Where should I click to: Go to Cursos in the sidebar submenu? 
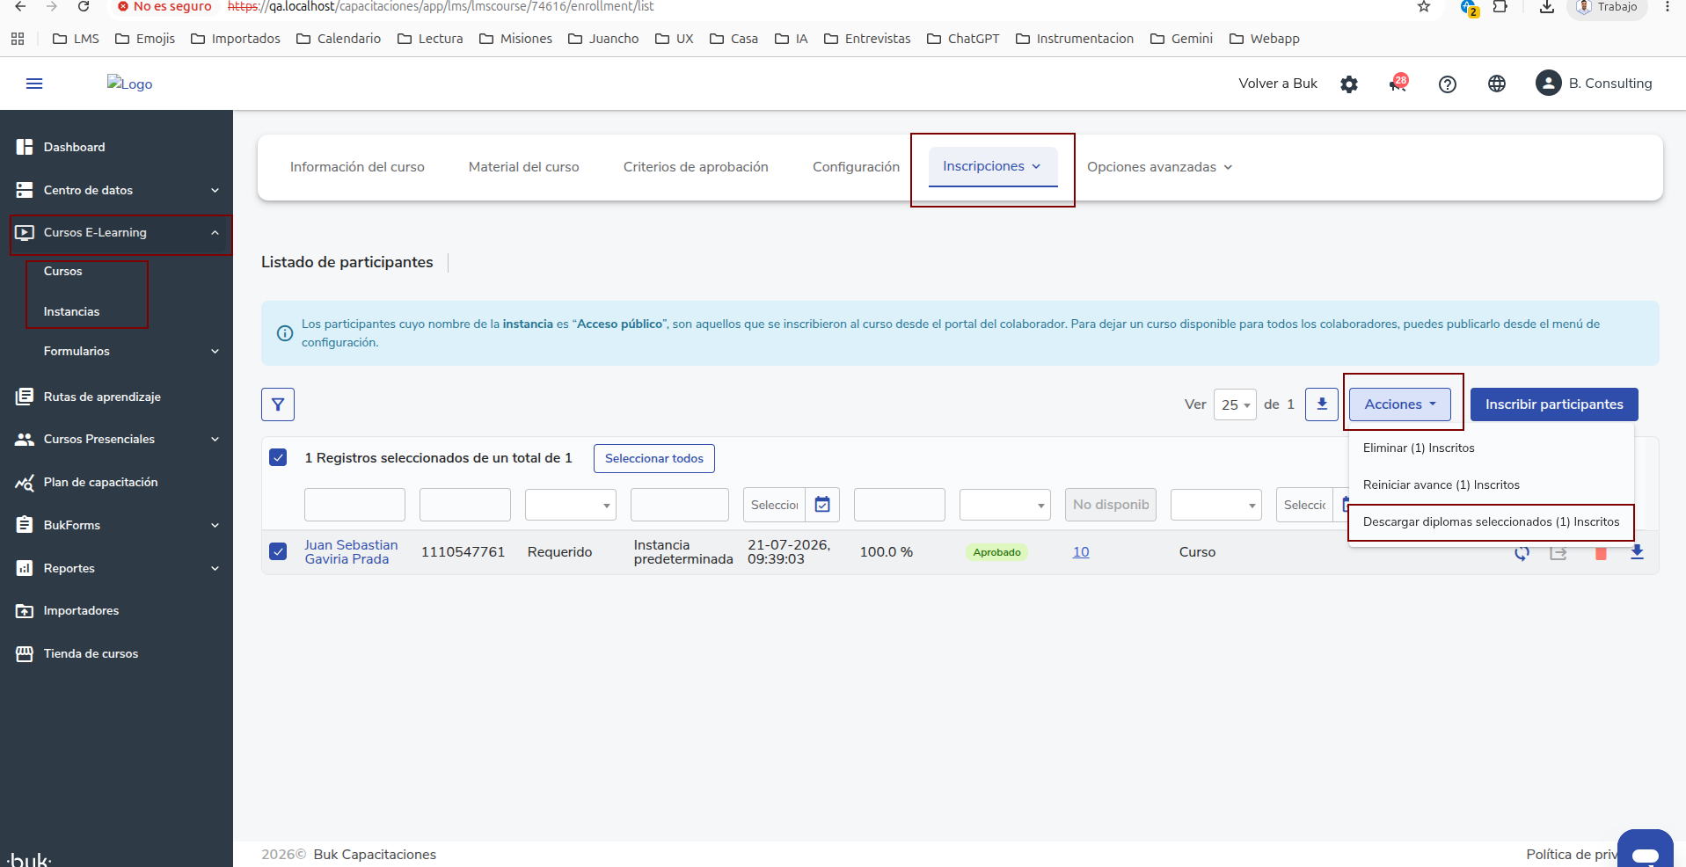point(63,271)
